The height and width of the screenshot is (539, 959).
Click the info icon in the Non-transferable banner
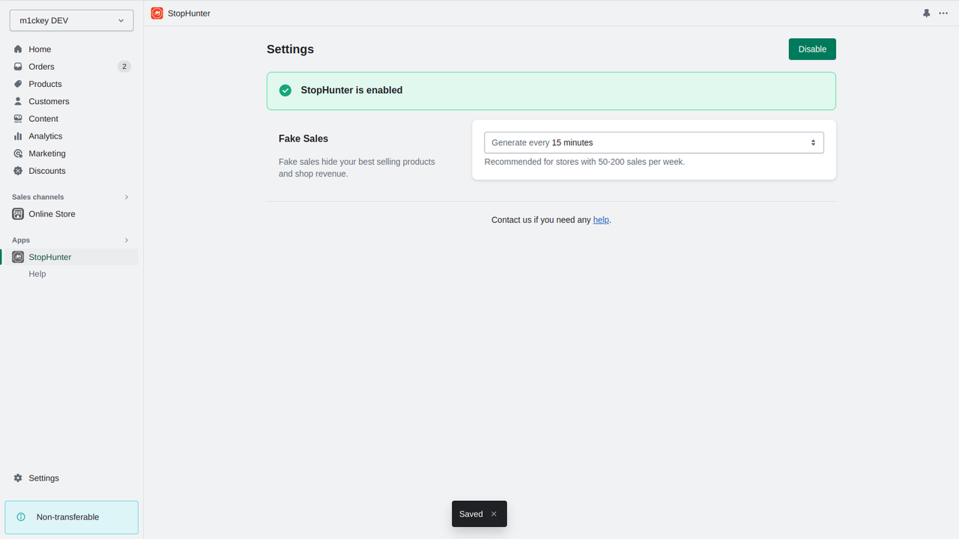click(x=21, y=517)
